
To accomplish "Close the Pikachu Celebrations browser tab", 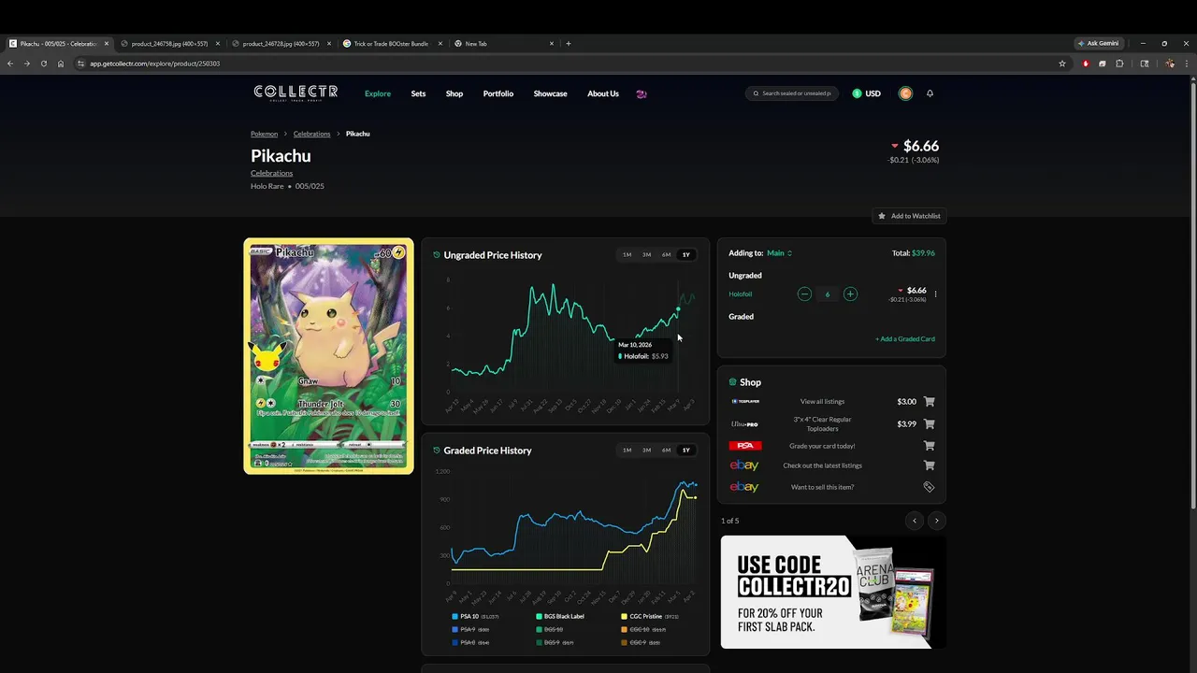I will click(x=107, y=43).
